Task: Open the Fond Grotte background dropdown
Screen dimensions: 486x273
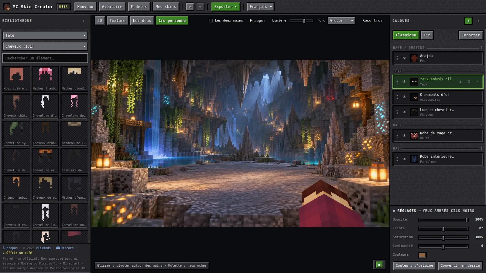Action: pos(341,21)
